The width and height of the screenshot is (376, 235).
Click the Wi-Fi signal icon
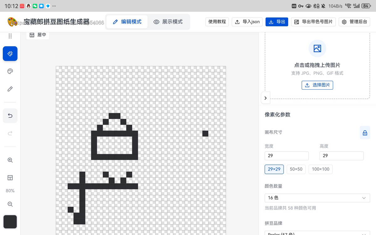pos(348,6)
